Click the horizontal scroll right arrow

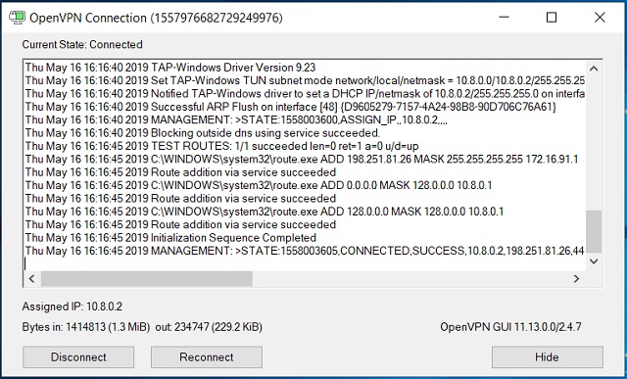click(576, 279)
